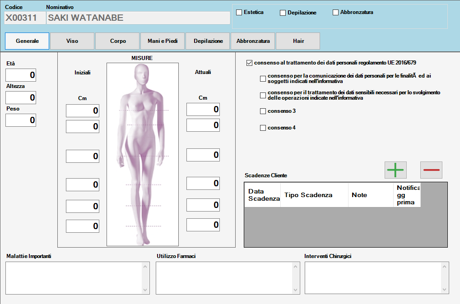The height and width of the screenshot is (304, 460).
Task: Click the Altezza input field
Action: [x=21, y=97]
